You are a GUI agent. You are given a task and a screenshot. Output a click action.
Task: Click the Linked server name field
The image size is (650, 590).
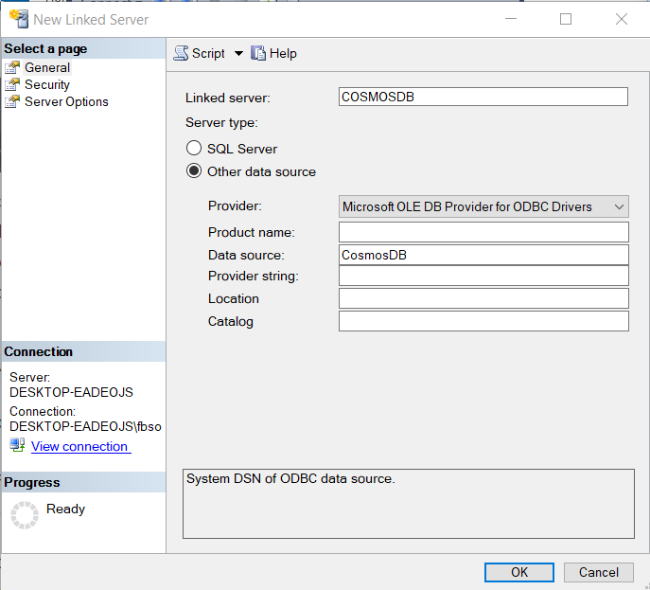point(483,97)
